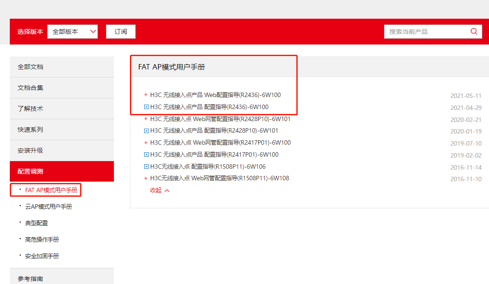Viewport: 489px width, 284px height.
Task: Click the date 2021-05-11
Action: pos(466,96)
